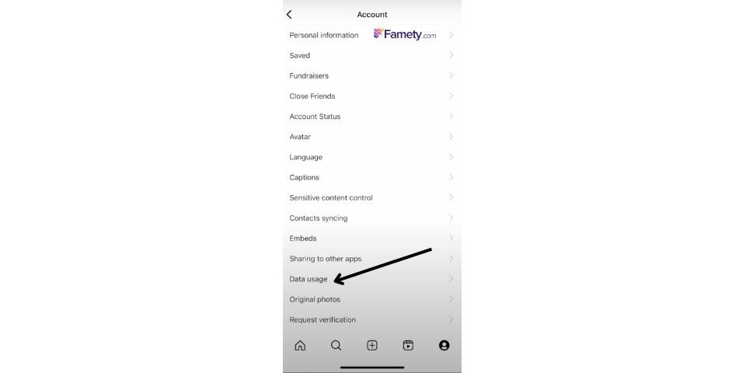746x373 pixels.
Task: Open Sharing to other apps
Action: pos(372,259)
